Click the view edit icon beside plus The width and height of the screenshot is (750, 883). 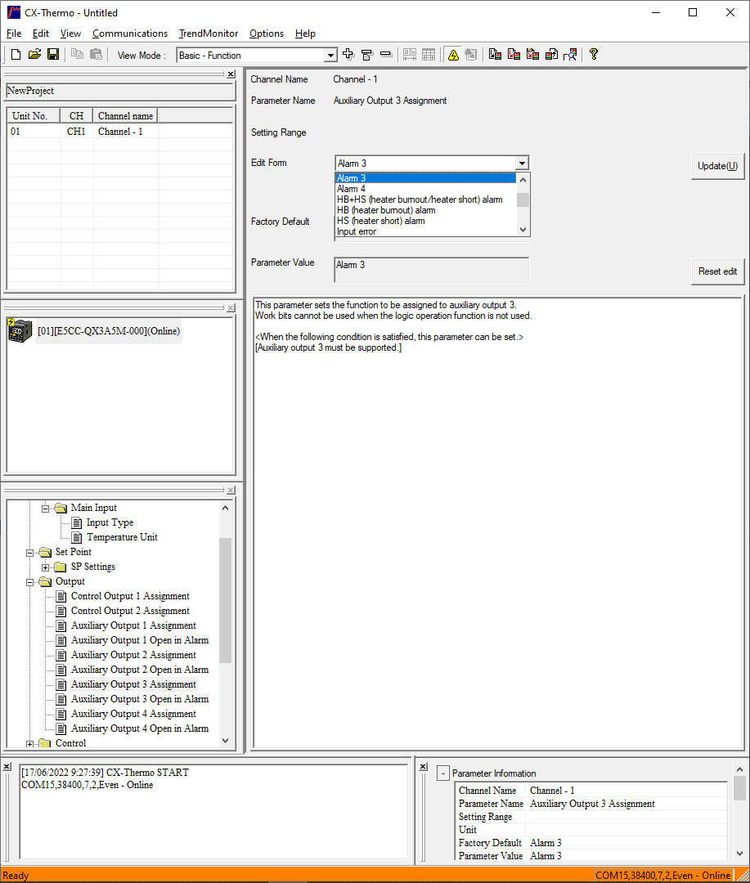pyautogui.click(x=367, y=55)
